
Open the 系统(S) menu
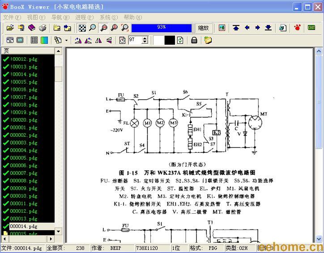click(109, 17)
